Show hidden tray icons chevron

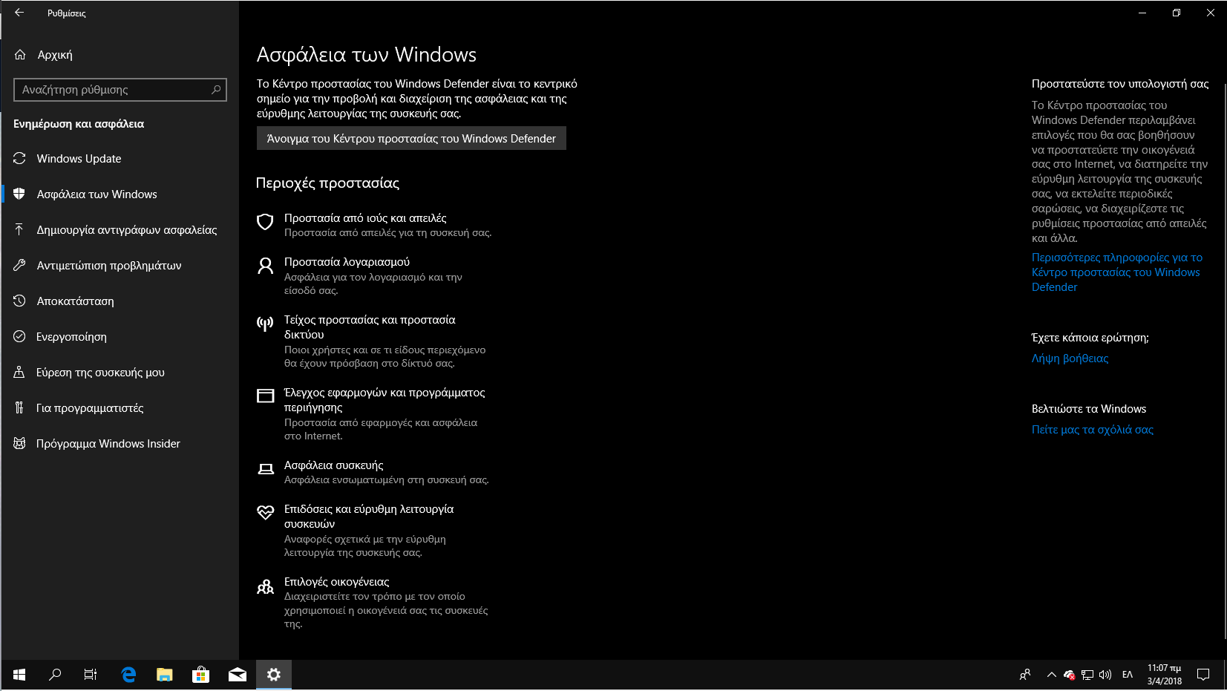(x=1052, y=675)
